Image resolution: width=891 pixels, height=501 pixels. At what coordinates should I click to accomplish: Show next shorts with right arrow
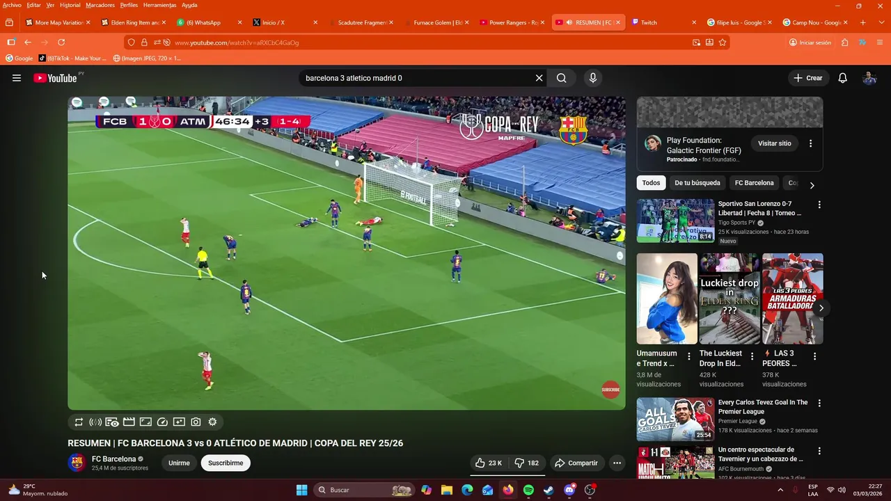(x=821, y=308)
